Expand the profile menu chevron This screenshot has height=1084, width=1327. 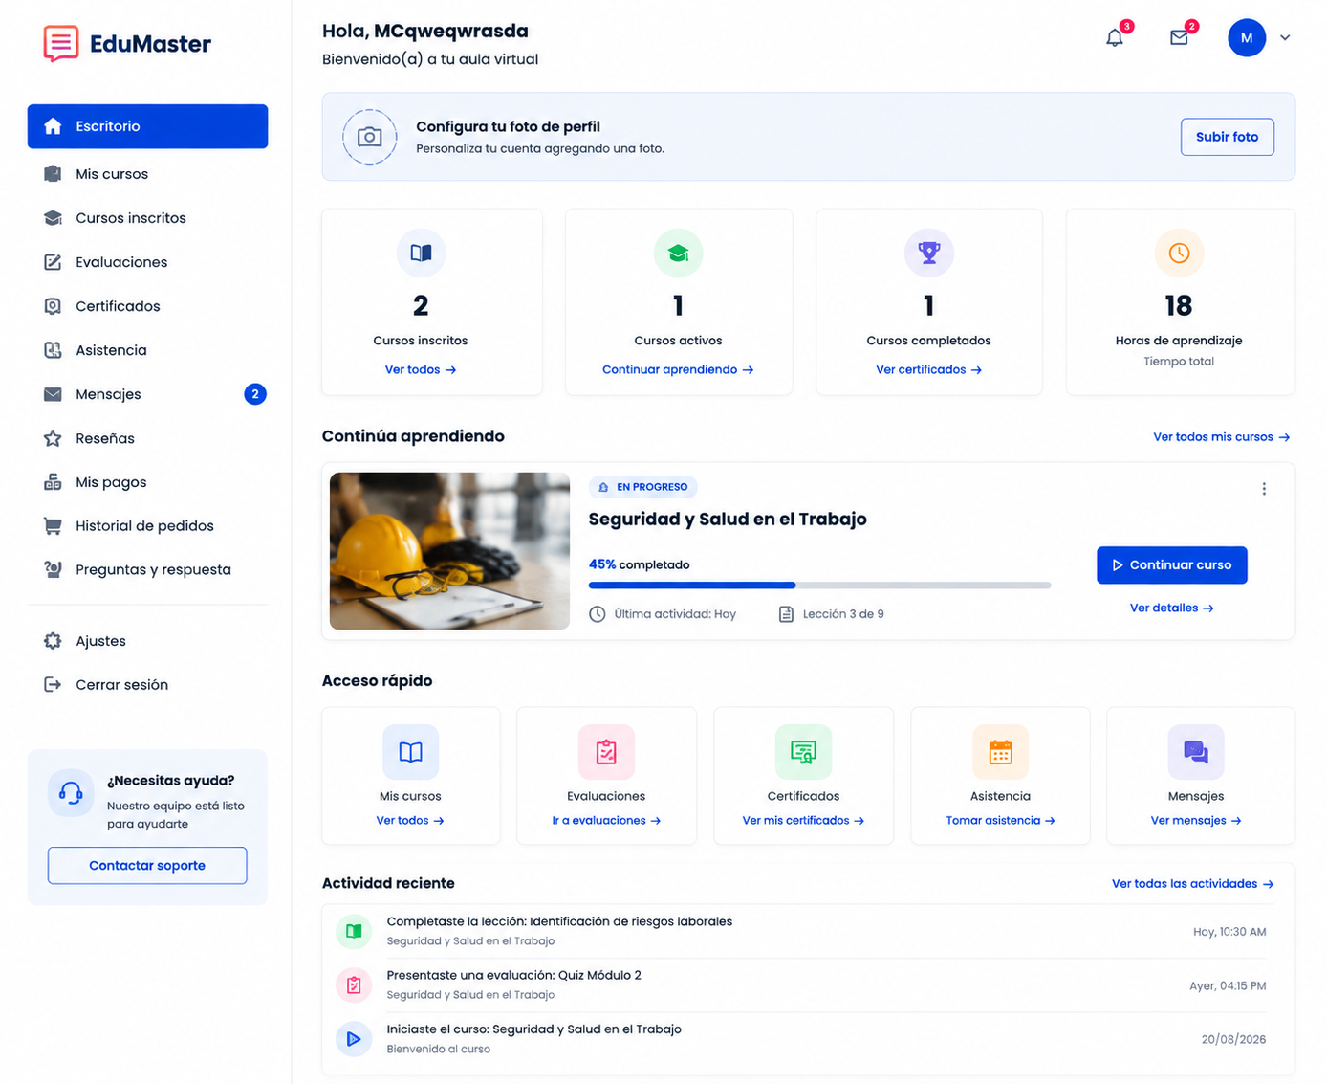point(1285,37)
